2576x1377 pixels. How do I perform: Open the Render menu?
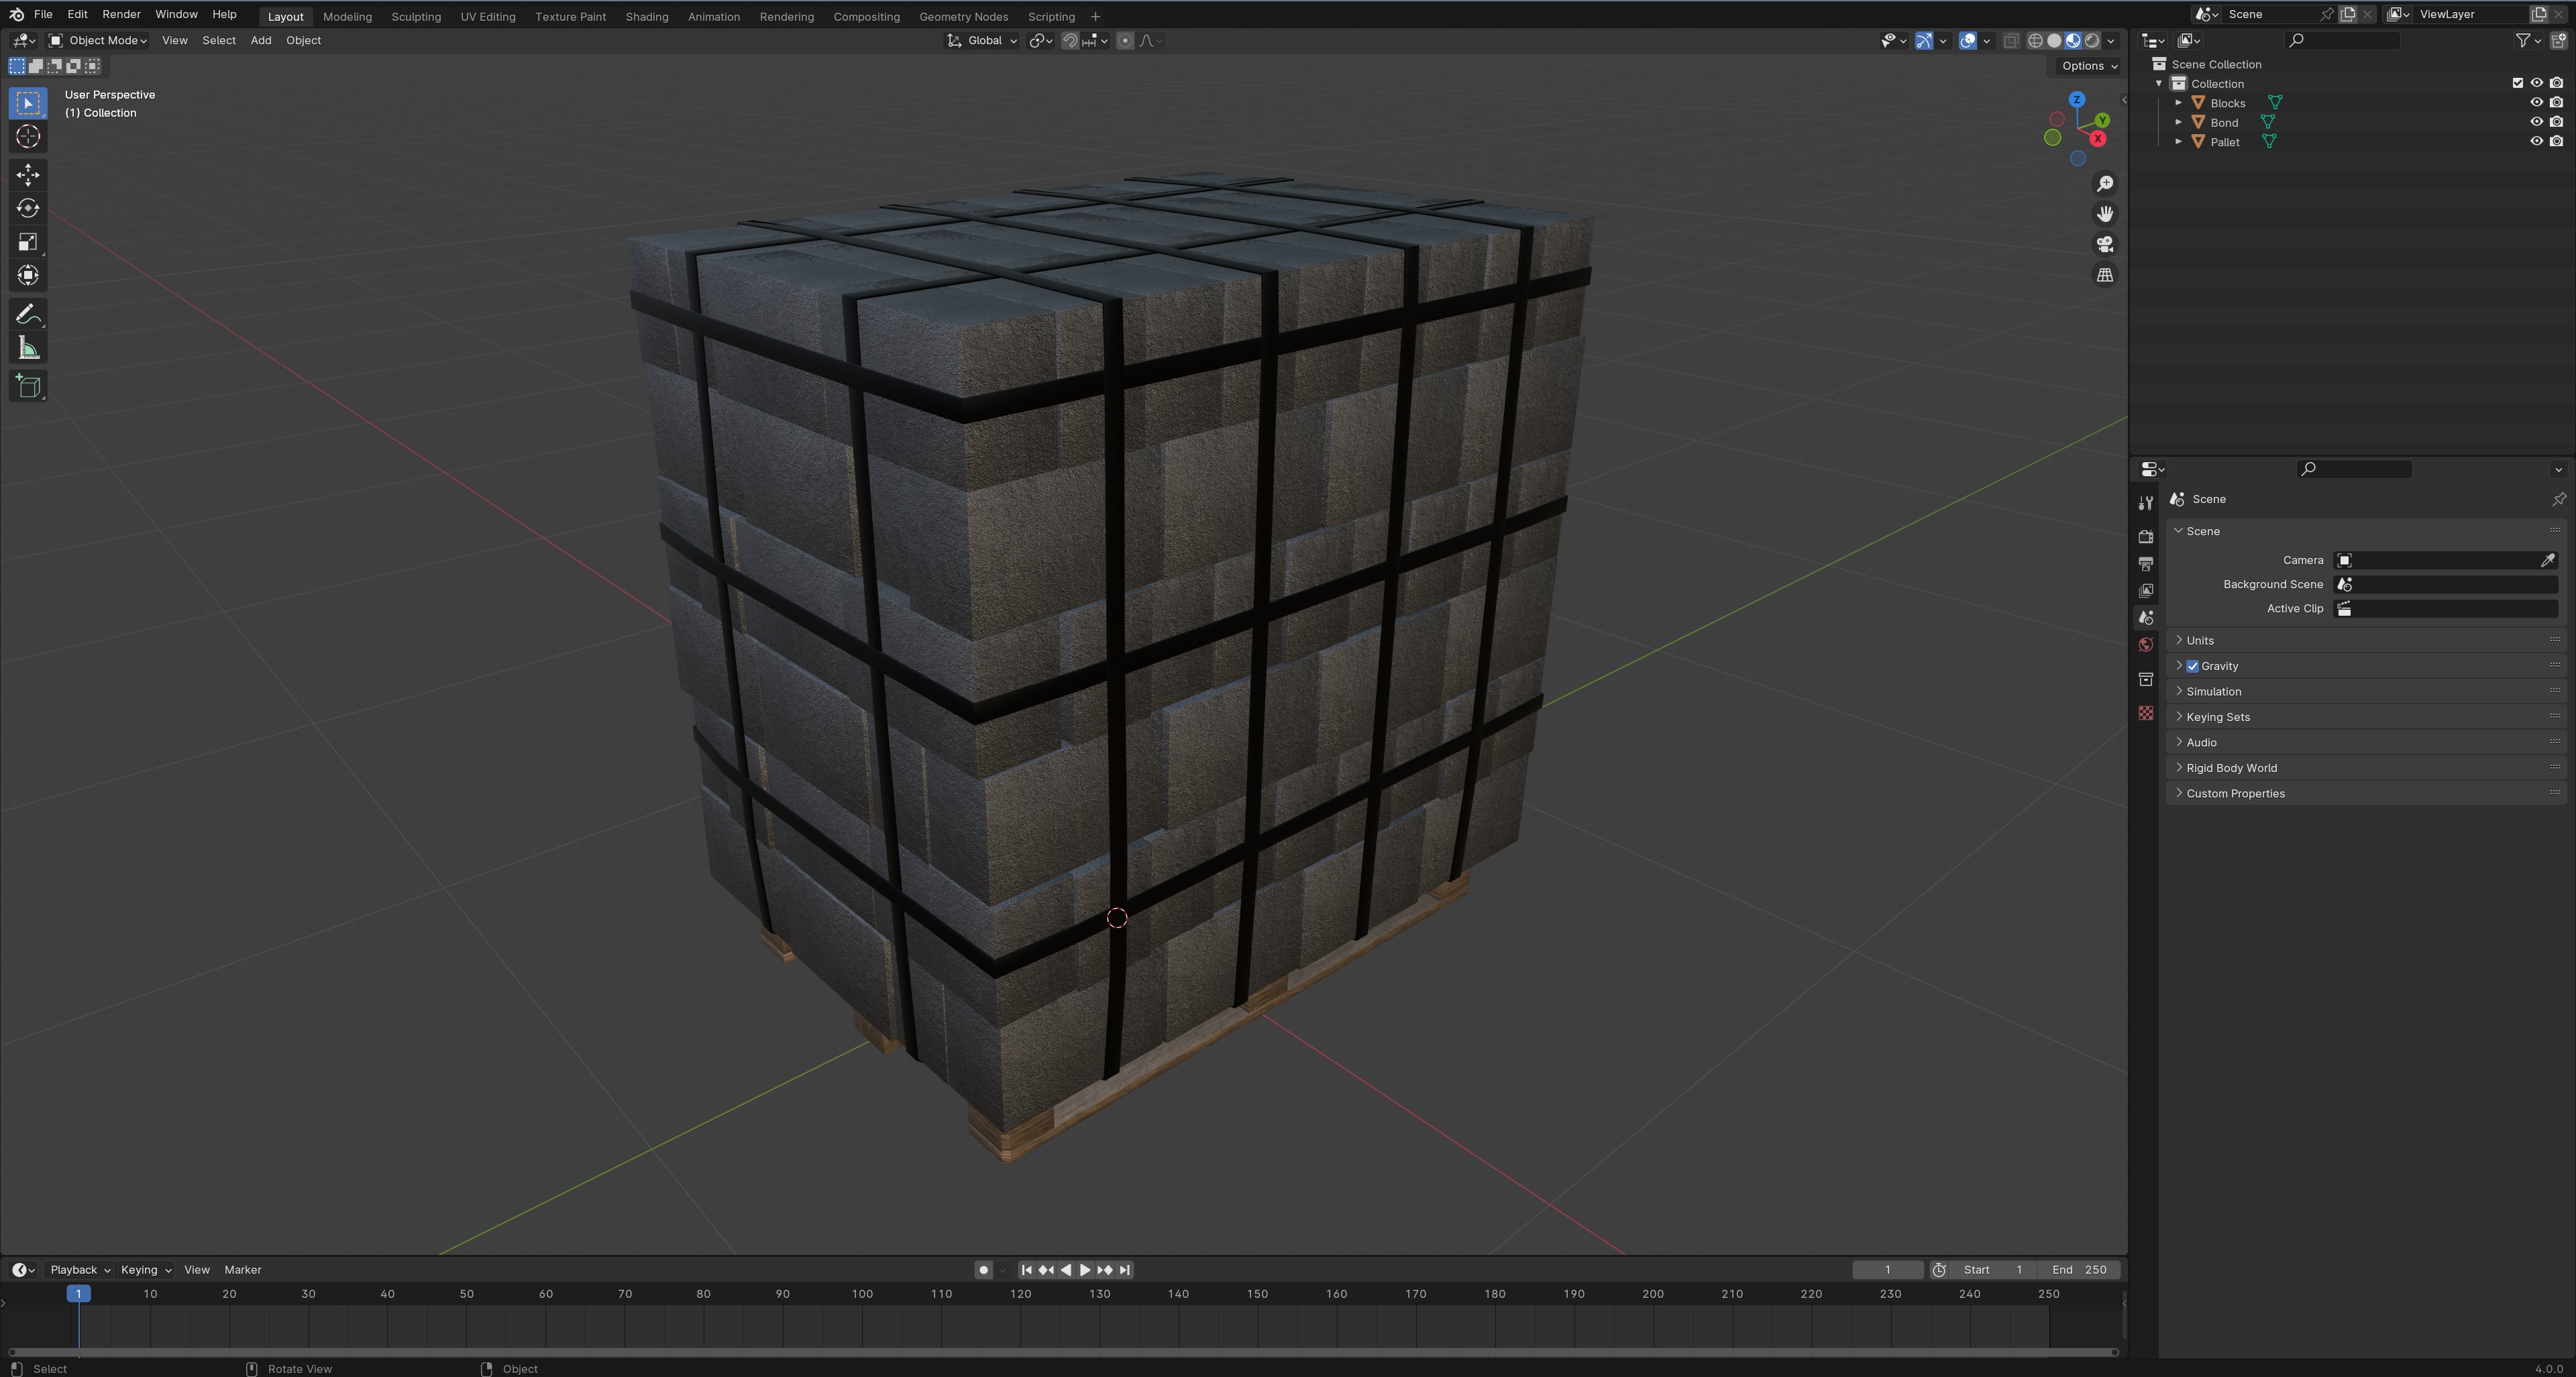[121, 14]
